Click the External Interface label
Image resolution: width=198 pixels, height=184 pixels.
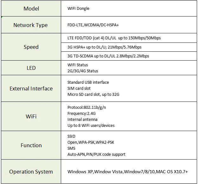point(31,89)
